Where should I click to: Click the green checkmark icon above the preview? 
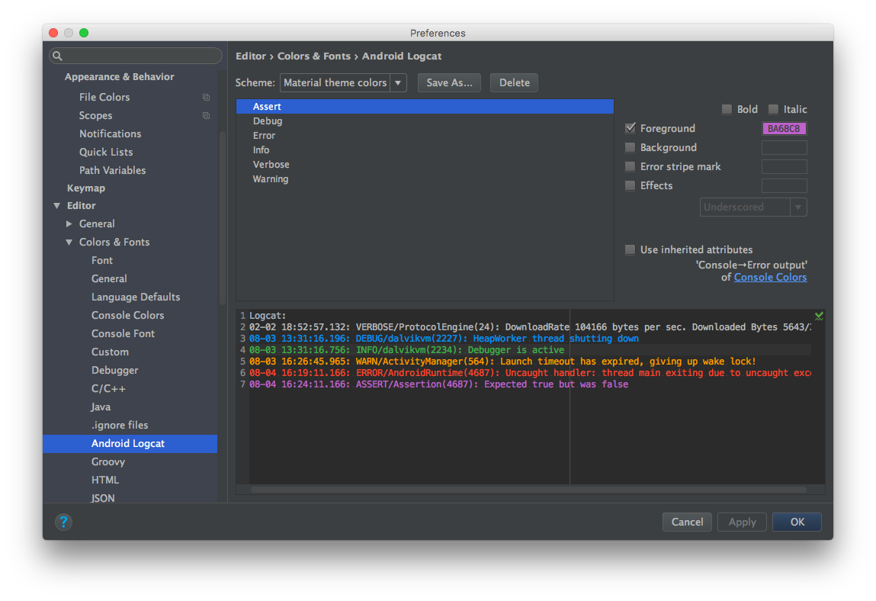(819, 315)
